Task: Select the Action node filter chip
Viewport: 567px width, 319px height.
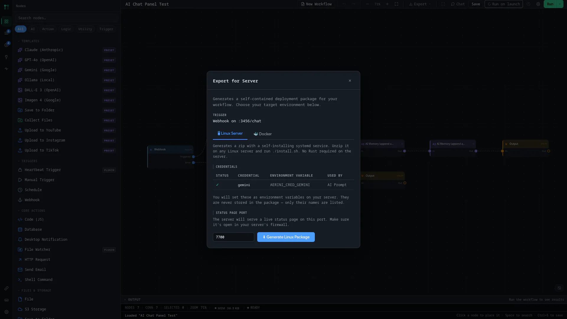Action: coord(48,29)
